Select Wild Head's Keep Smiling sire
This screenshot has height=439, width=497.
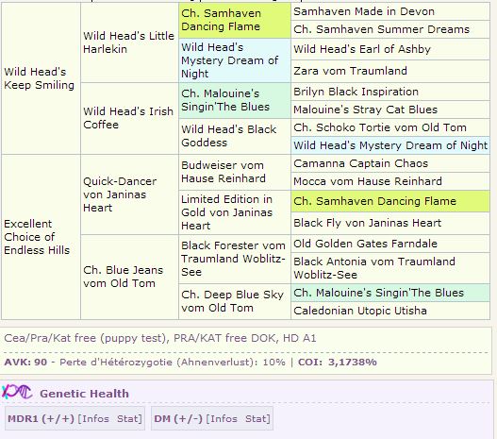(x=40, y=78)
